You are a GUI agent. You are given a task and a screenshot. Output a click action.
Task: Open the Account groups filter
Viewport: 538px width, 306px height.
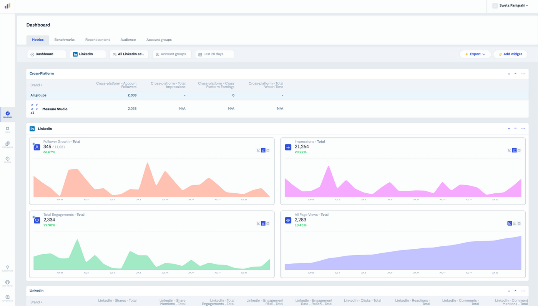pyautogui.click(x=172, y=54)
